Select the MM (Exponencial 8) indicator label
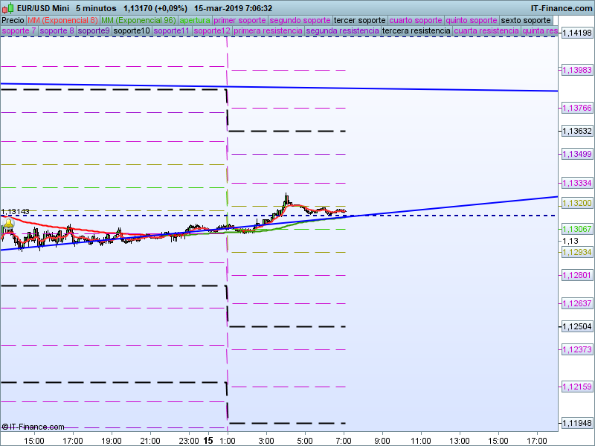Image resolution: width=595 pixels, height=446 pixels. pyautogui.click(x=62, y=20)
